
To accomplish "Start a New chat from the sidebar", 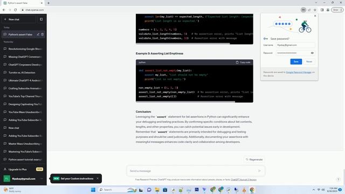I will pyautogui.click(x=19, y=19).
